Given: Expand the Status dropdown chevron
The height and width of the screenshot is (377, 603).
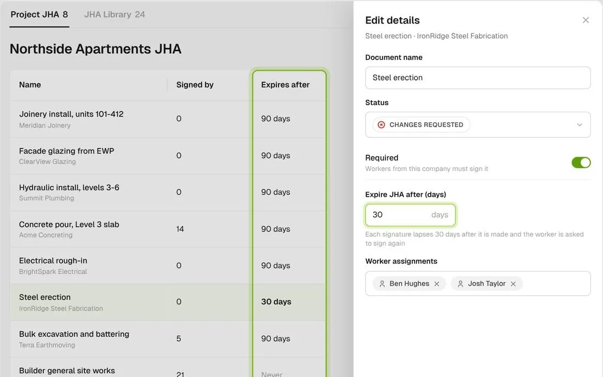Looking at the screenshot, I should tap(579, 125).
